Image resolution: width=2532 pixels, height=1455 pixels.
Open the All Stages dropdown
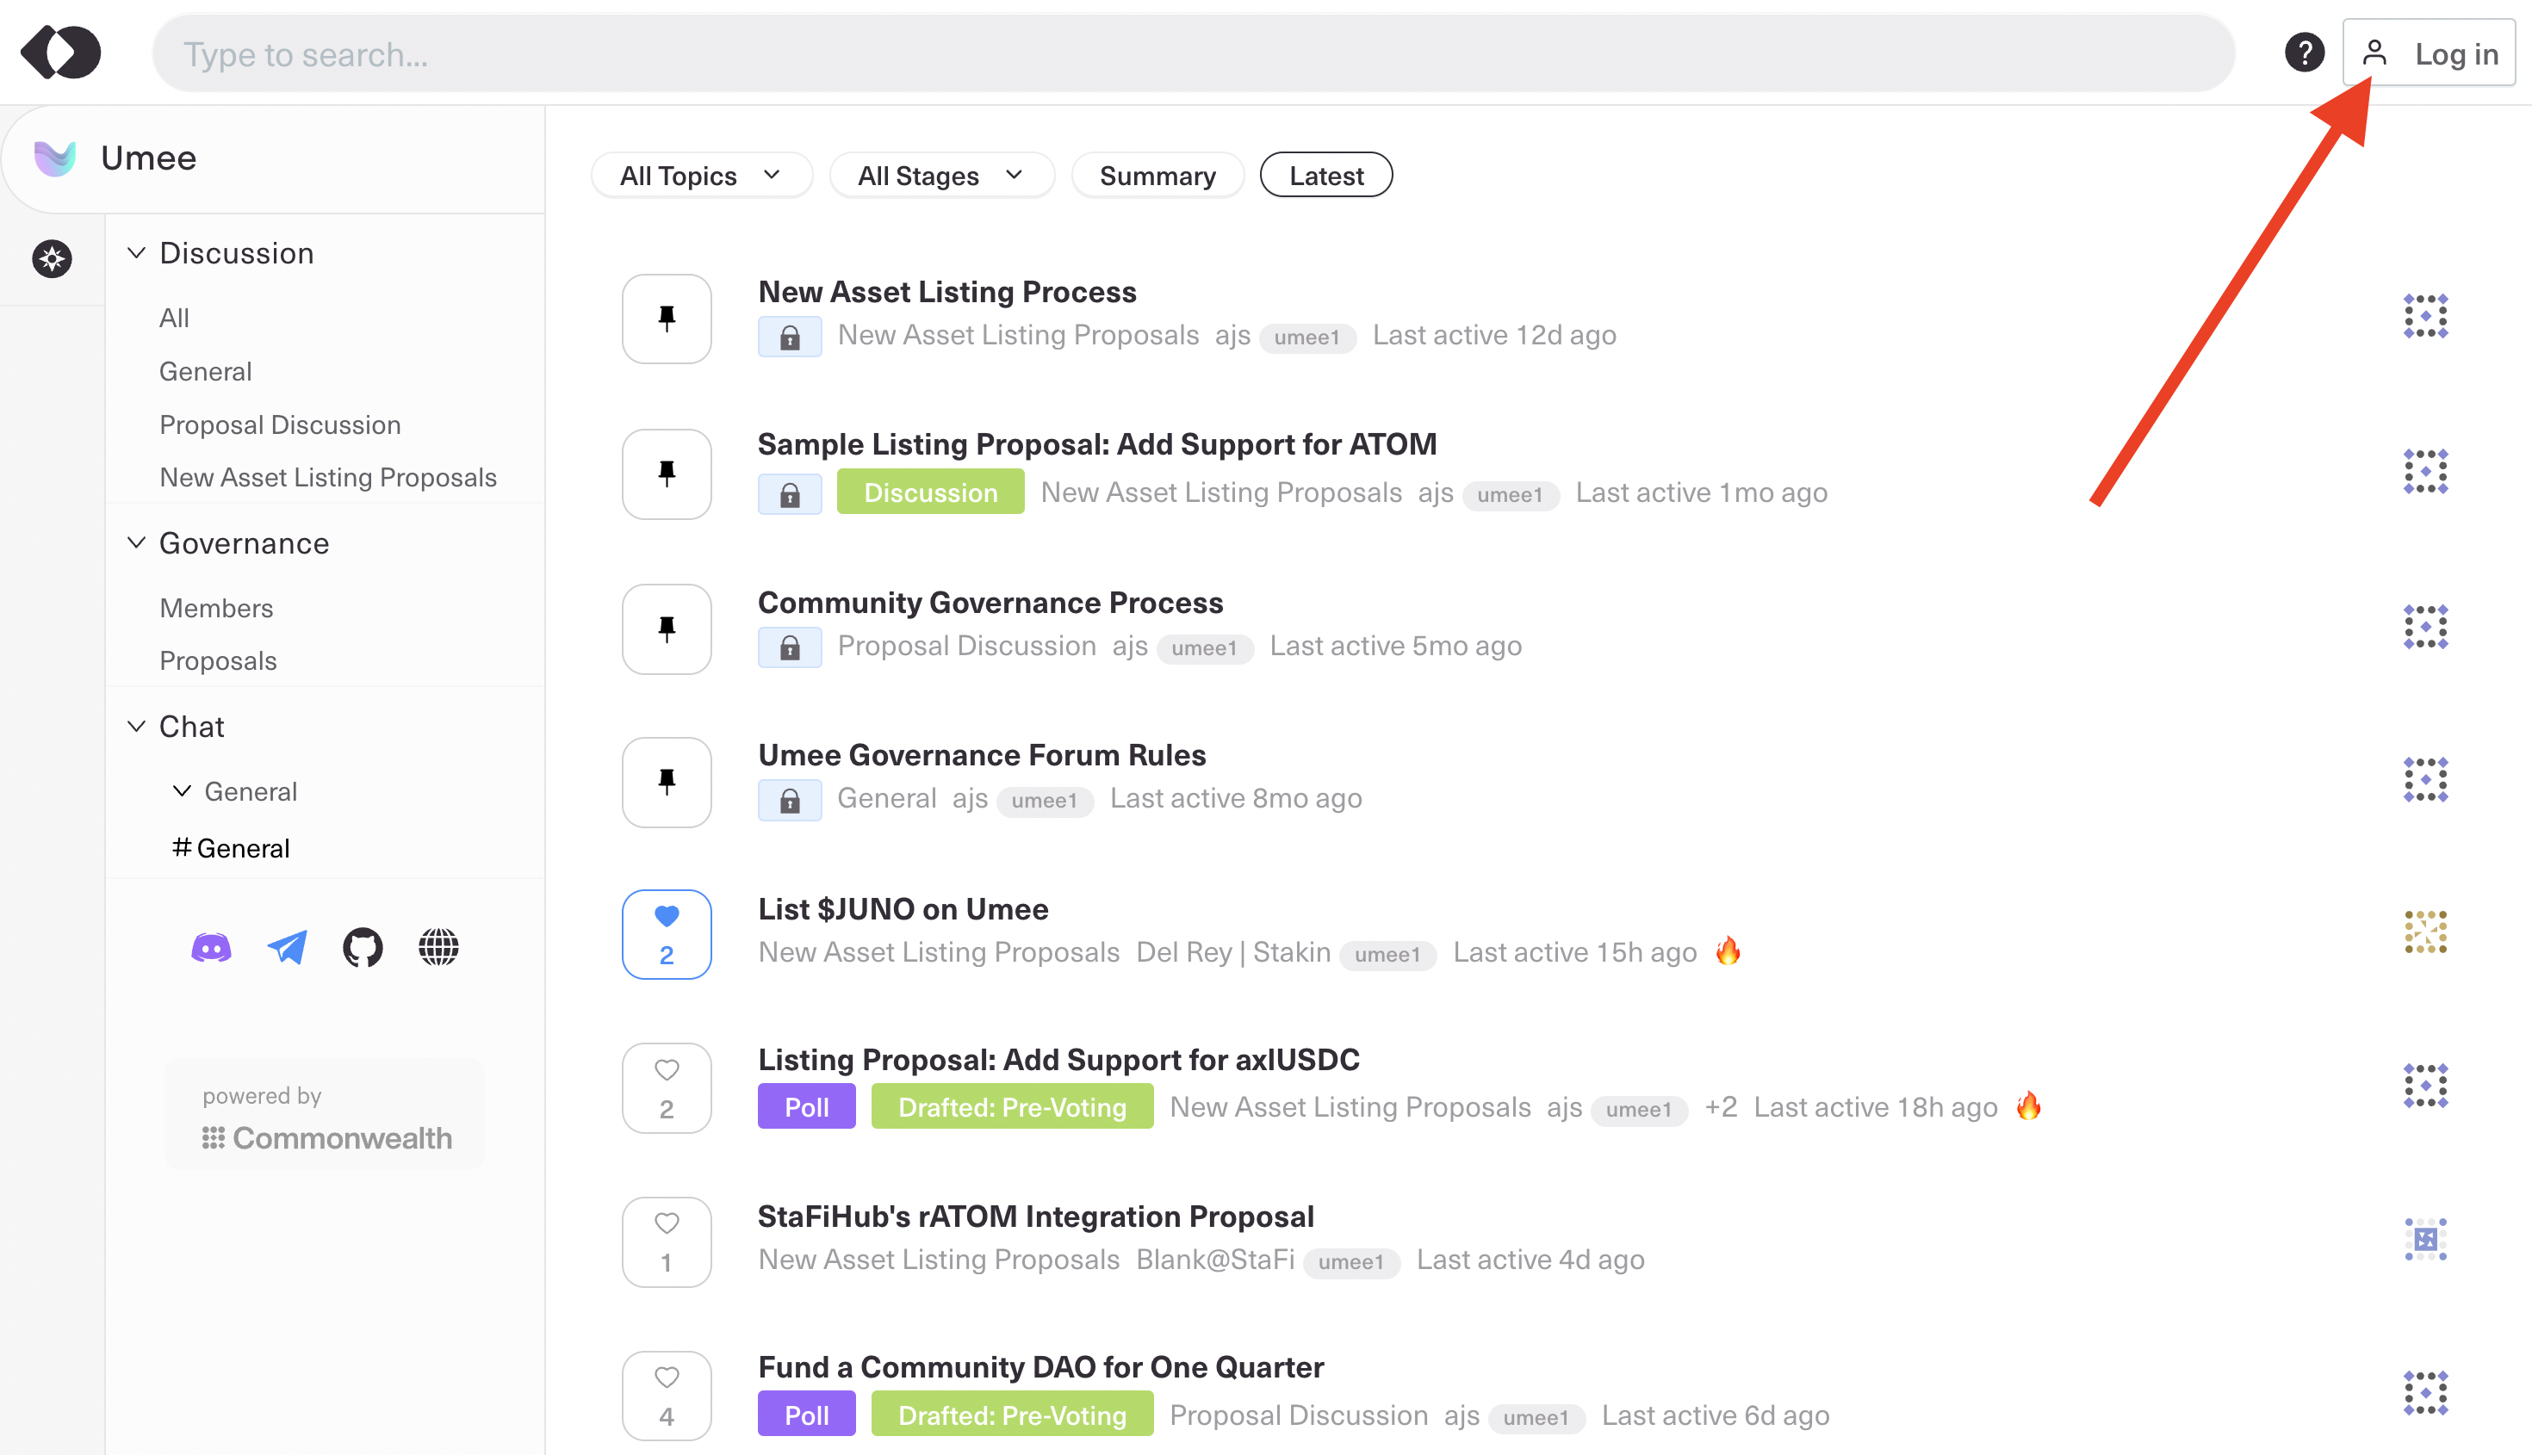940,176
